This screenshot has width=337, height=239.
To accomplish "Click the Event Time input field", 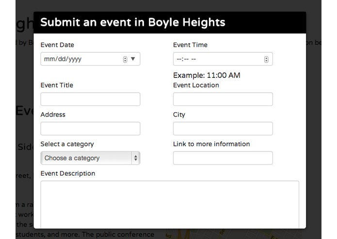I will [x=223, y=59].
